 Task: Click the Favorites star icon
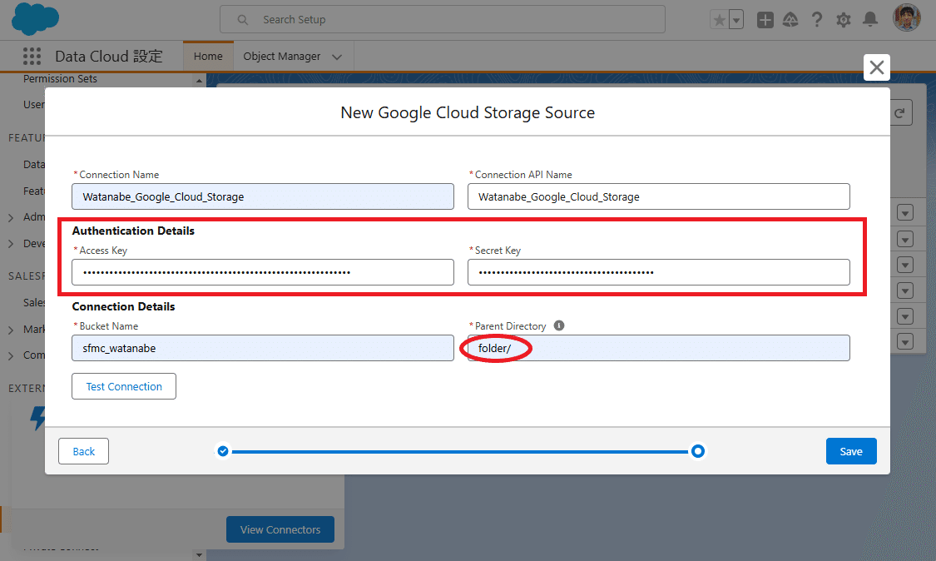coord(720,20)
